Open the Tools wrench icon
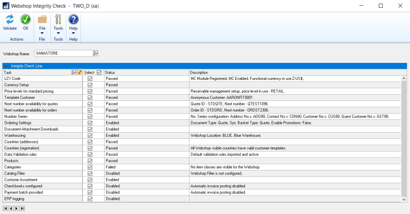The width and height of the screenshot is (410, 214). (x=58, y=19)
